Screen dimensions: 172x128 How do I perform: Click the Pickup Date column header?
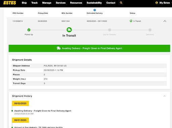point(43,13)
